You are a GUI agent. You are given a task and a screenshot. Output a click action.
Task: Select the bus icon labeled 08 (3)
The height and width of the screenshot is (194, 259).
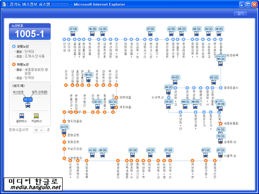[x=196, y=34]
